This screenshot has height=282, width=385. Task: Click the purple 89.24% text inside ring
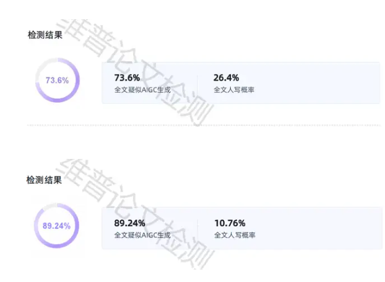tap(56, 226)
